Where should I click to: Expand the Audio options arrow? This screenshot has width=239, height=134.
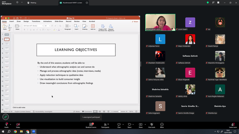(10, 124)
